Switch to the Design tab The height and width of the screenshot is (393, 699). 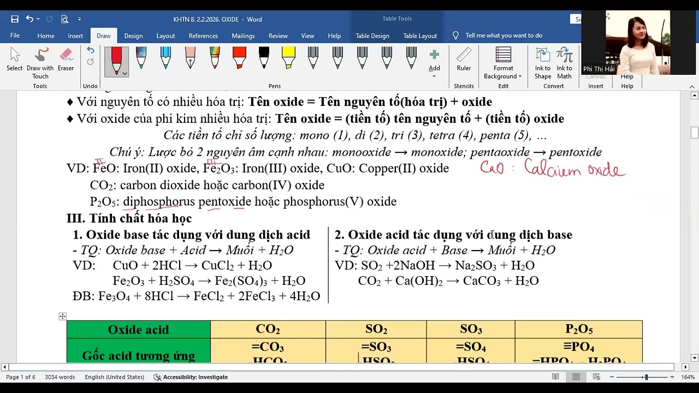point(133,35)
